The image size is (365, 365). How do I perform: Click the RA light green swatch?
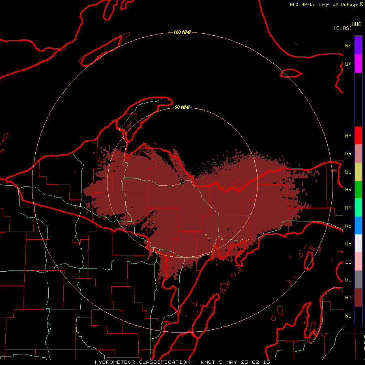coord(358,208)
